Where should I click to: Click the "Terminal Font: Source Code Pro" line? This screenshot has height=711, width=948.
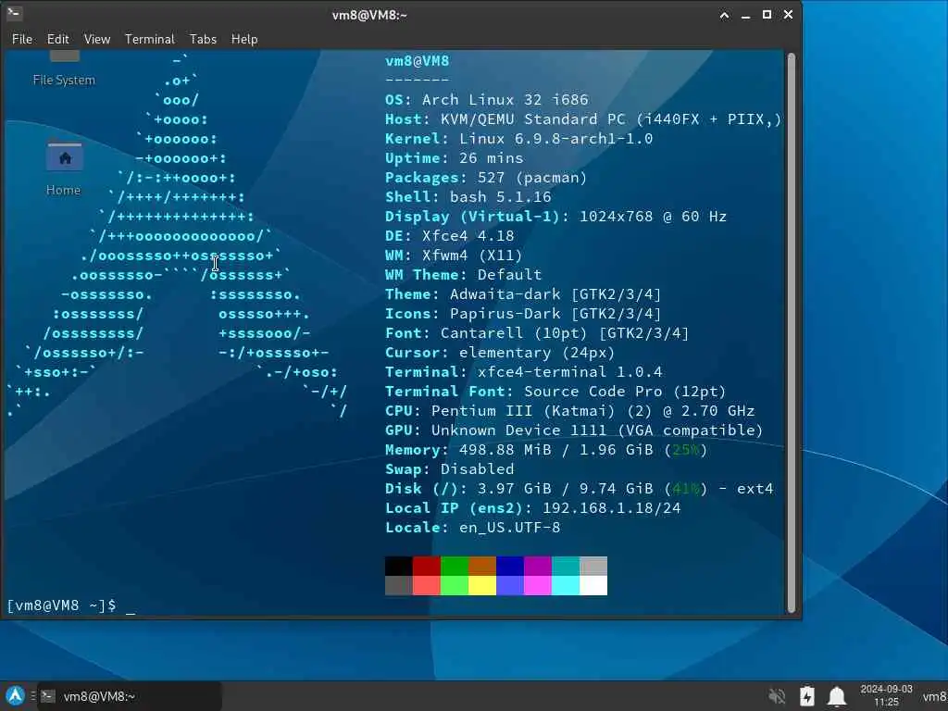[555, 392]
